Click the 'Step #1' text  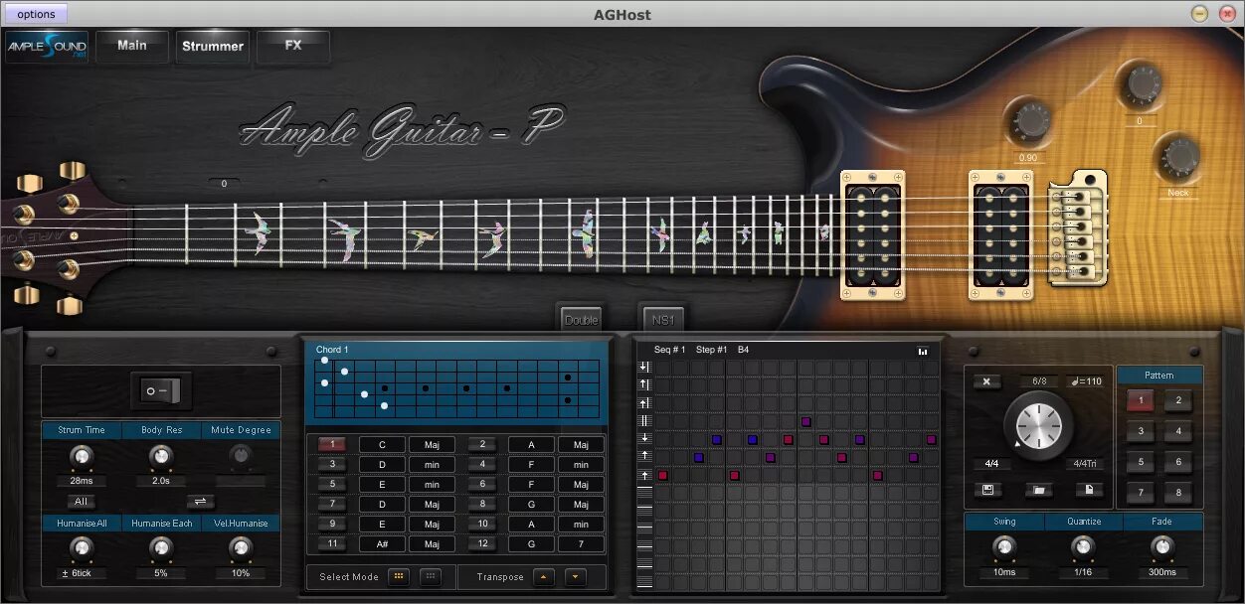711,350
